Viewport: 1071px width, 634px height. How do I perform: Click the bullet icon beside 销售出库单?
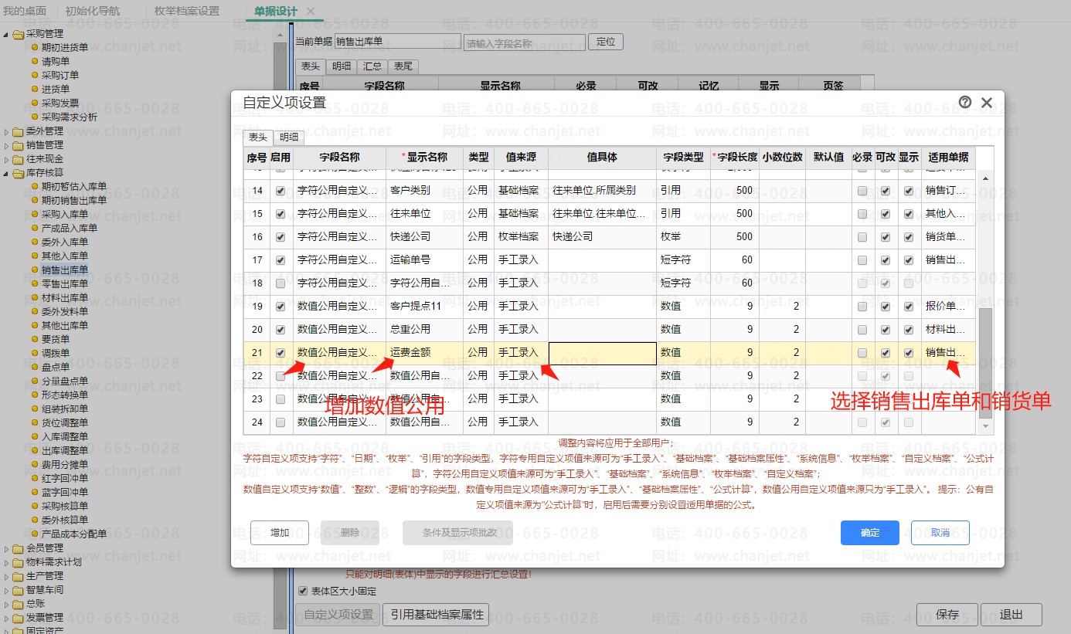[x=34, y=270]
